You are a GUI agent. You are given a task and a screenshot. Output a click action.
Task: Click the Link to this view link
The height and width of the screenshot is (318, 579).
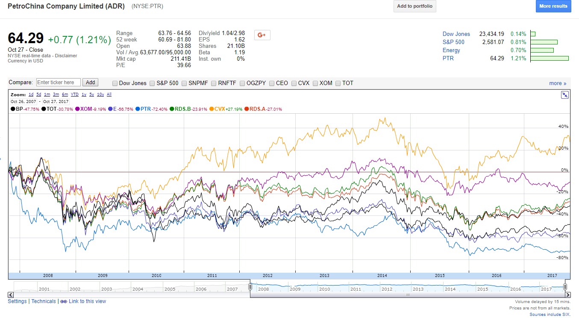[x=87, y=301]
